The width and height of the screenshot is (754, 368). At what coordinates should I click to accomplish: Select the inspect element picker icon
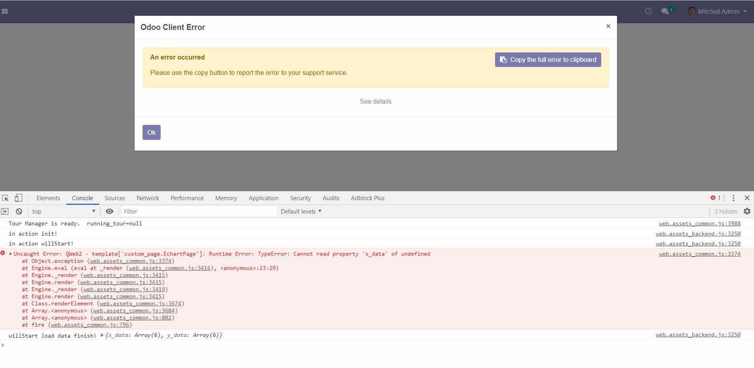[6, 198]
